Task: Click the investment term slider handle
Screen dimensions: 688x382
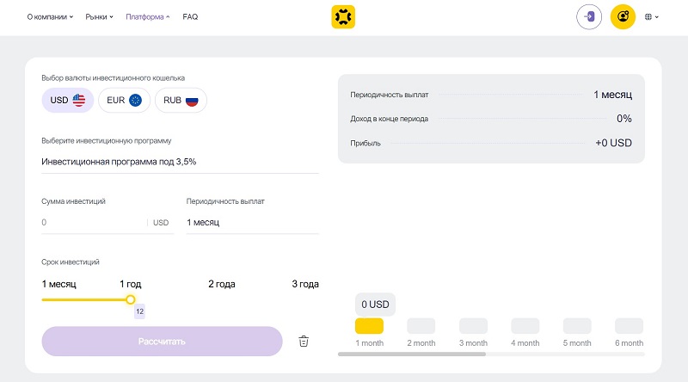Action: (x=131, y=300)
